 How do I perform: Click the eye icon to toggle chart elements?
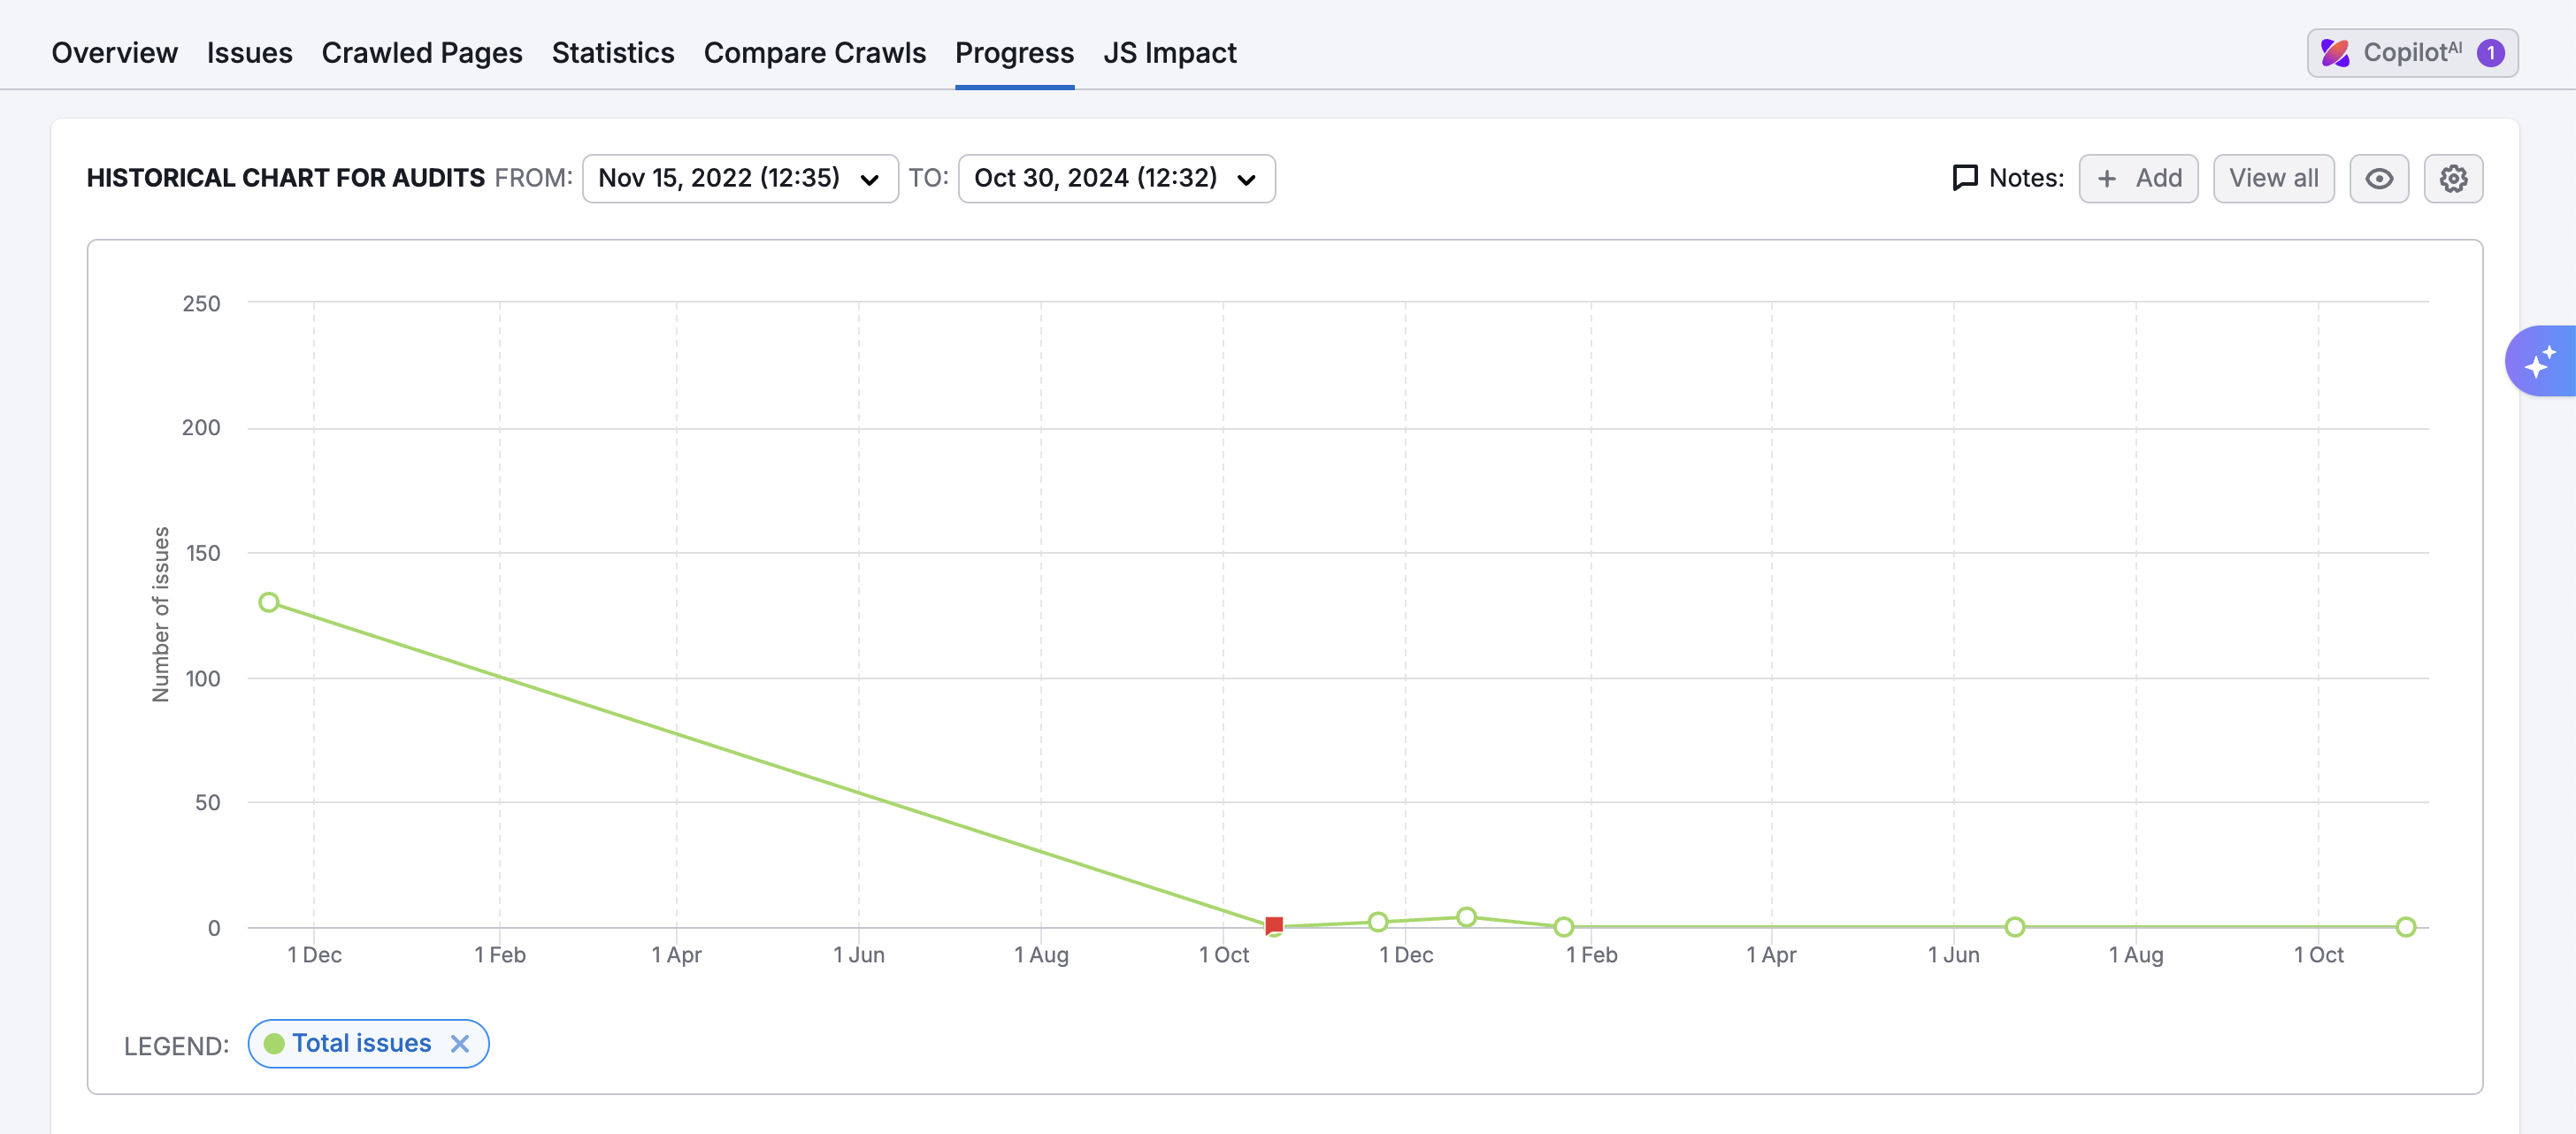coord(2379,178)
